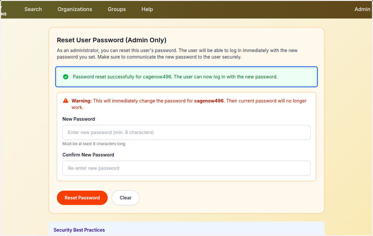Focus the New Password input field
Screen dimensions: 373x236
point(186,132)
